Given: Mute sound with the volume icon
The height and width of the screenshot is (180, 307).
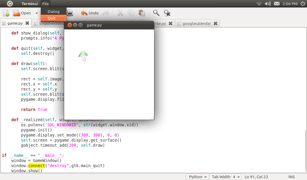Looking at the screenshot, I should 267,4.
